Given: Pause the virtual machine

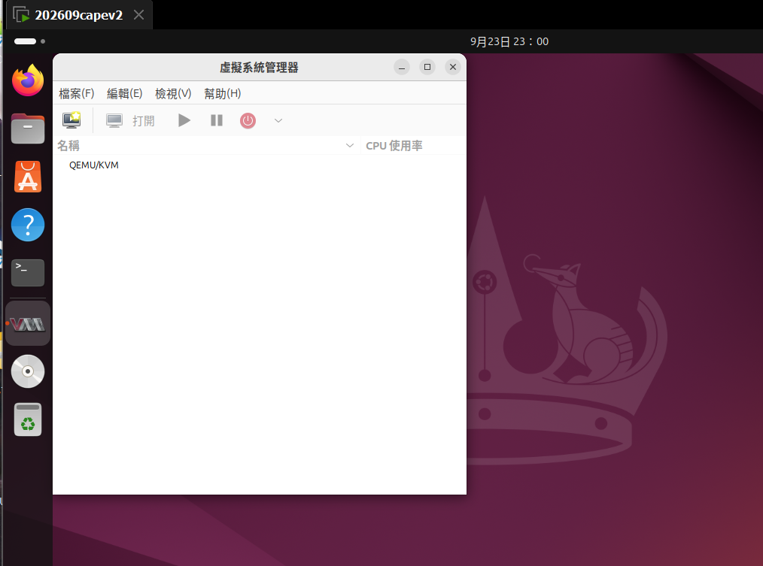Looking at the screenshot, I should click(217, 120).
